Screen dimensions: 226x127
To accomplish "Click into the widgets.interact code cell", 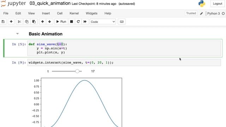I will pos(124,62).
